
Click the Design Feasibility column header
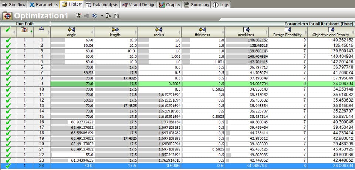(x=288, y=32)
